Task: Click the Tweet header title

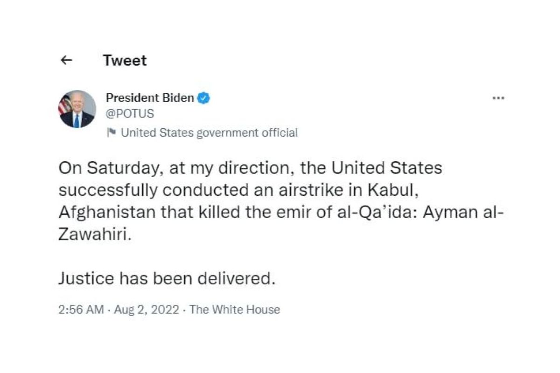Action: click(x=125, y=60)
